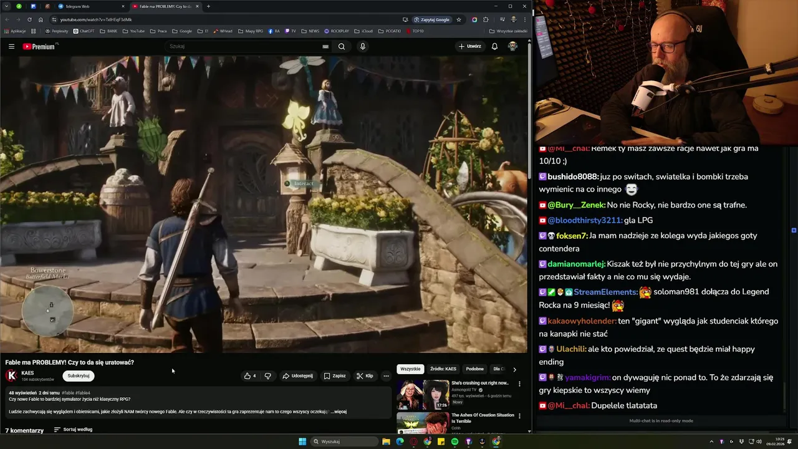Open the ChatGPT bookmark
Viewport: 798px width, 449px height.
click(84, 31)
